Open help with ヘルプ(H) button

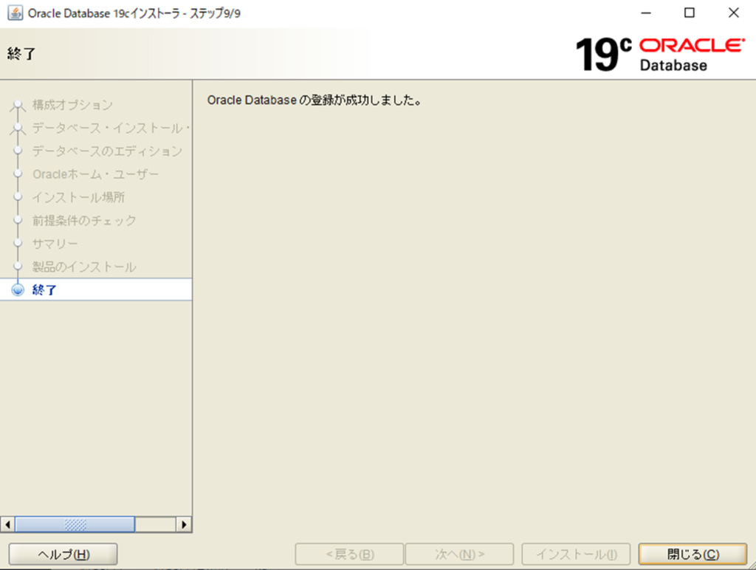[63, 554]
